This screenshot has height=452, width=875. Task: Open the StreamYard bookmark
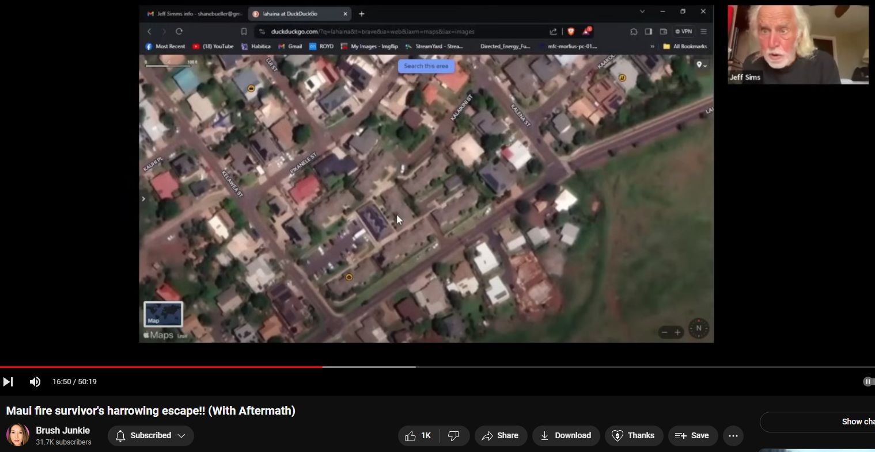tap(434, 47)
